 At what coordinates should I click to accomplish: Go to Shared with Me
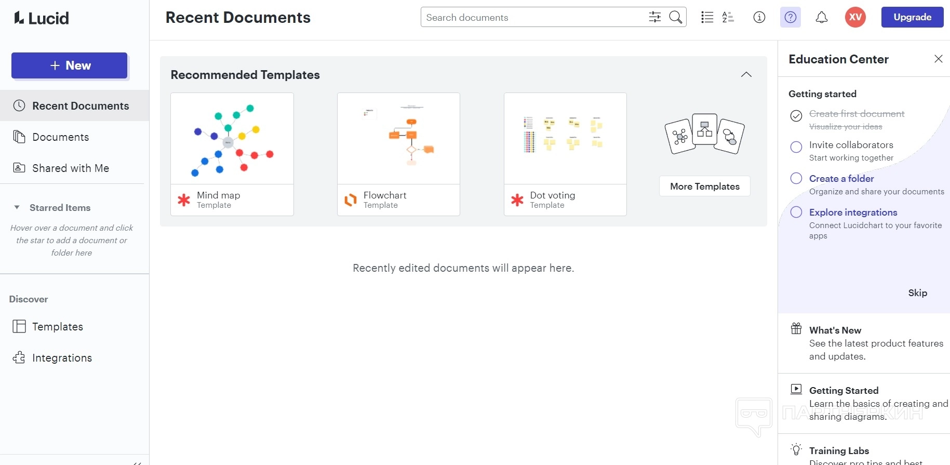(x=70, y=168)
